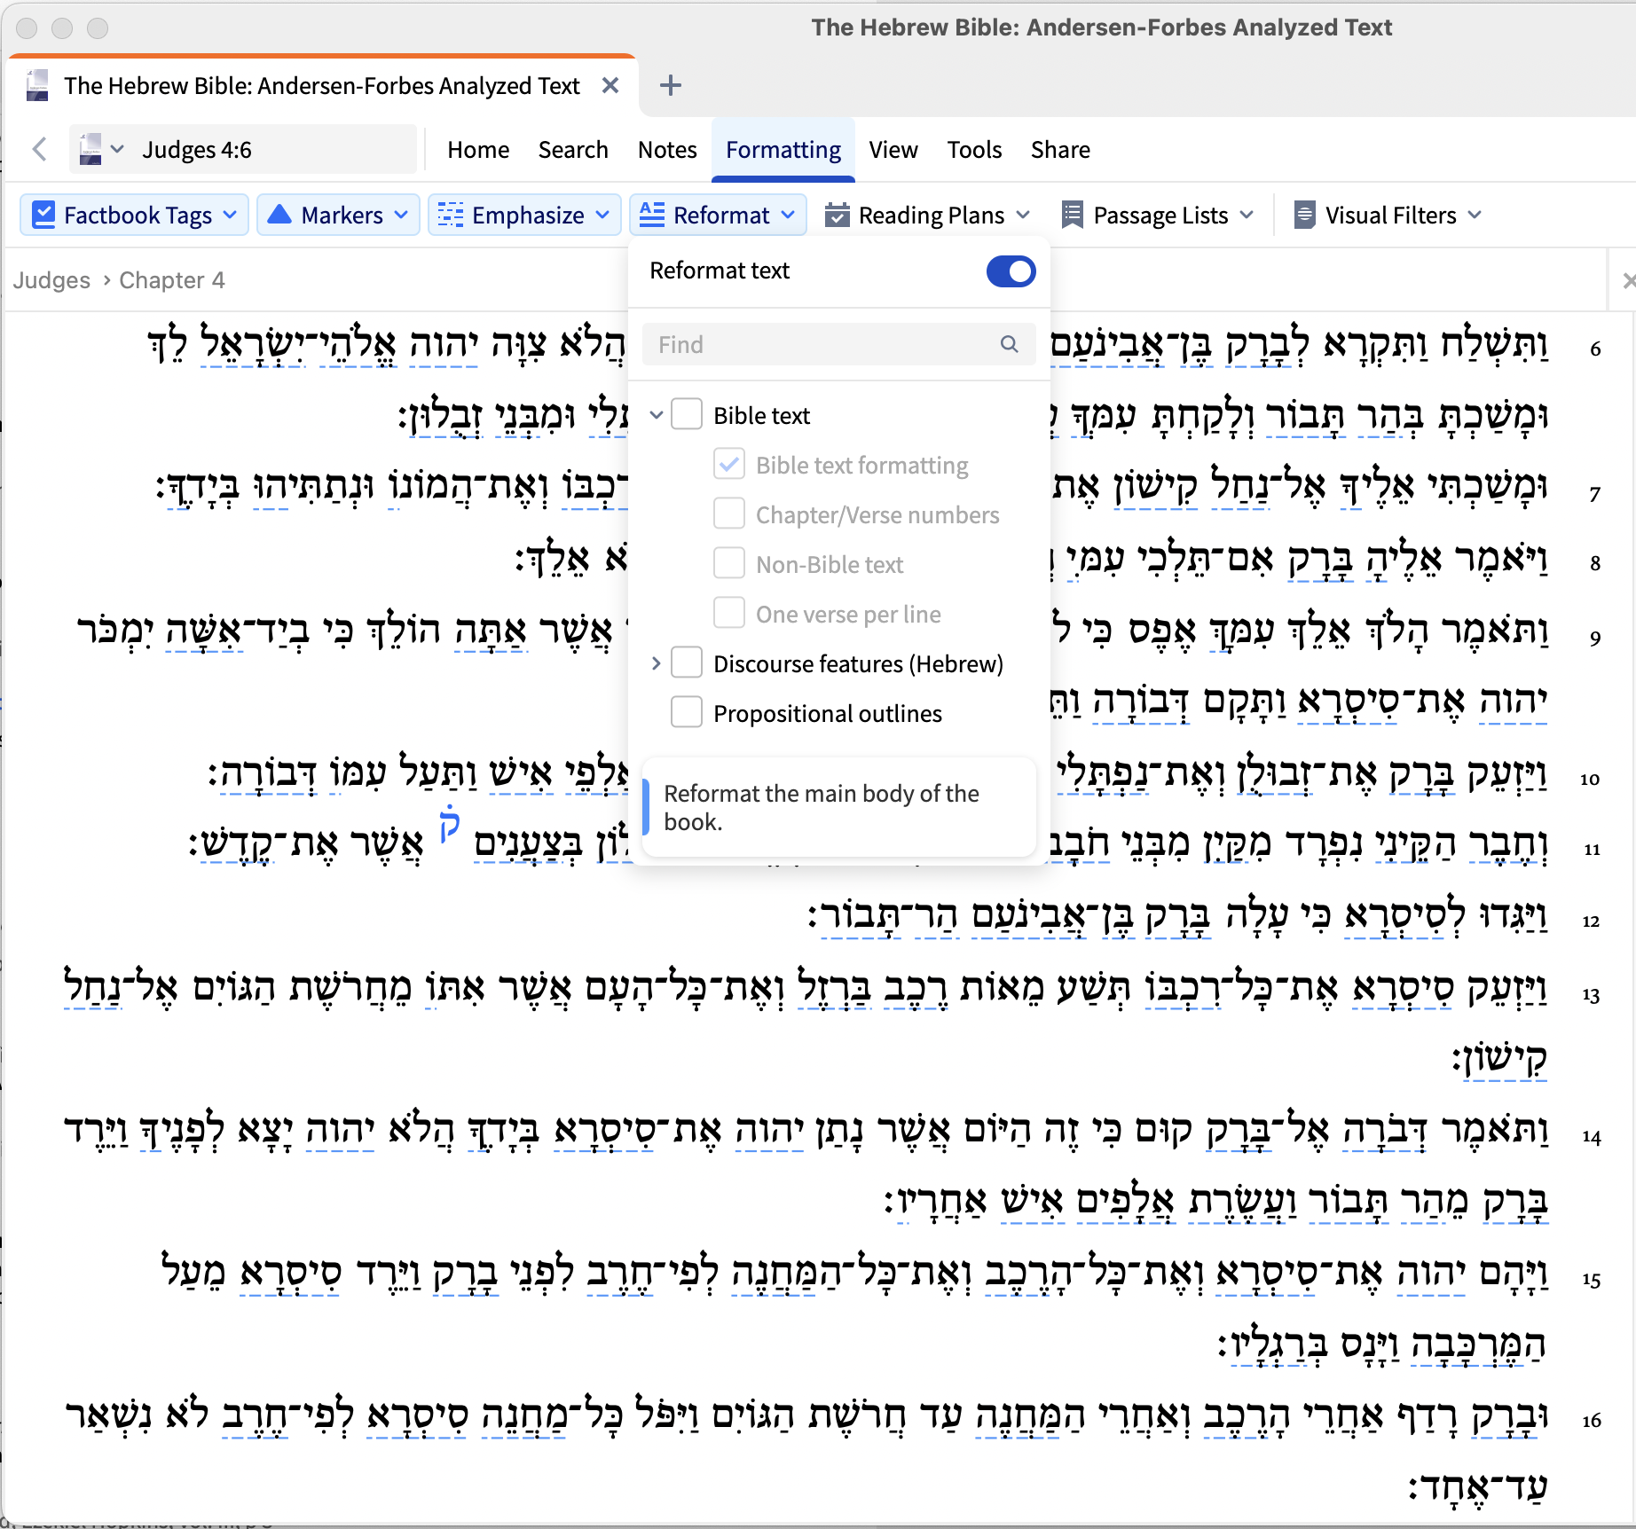
Task: Enable One verse per line checkbox
Action: pyautogui.click(x=729, y=613)
